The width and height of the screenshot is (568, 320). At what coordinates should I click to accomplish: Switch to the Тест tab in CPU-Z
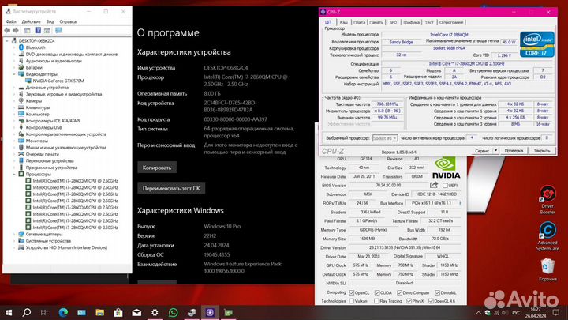point(429,22)
